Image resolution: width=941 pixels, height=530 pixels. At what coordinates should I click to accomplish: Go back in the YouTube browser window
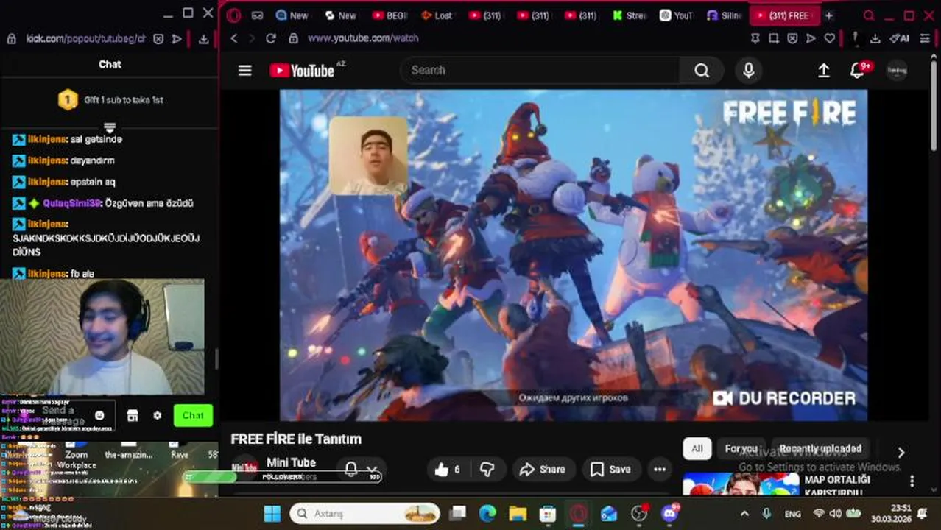click(x=235, y=38)
